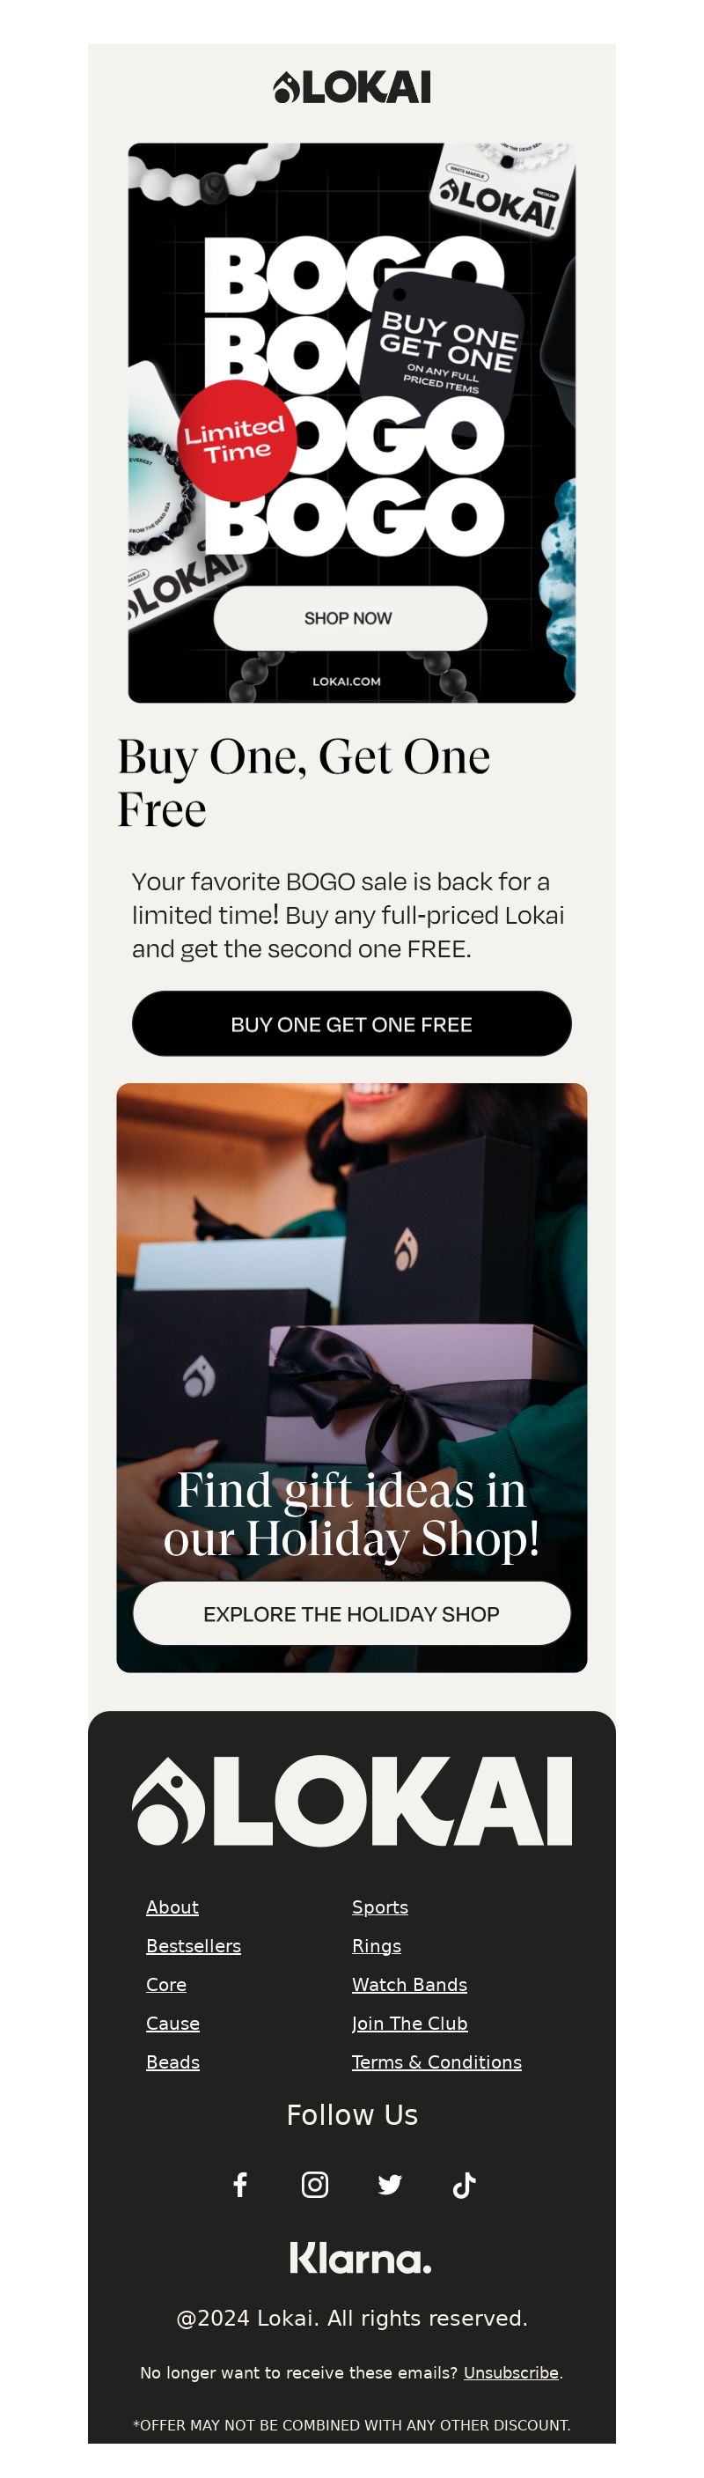Open the Watch Bands link
704x2478 pixels.
(x=410, y=1985)
